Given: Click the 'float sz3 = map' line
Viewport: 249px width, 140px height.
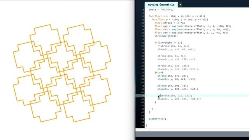Looking at the screenshot, I should [192, 30].
